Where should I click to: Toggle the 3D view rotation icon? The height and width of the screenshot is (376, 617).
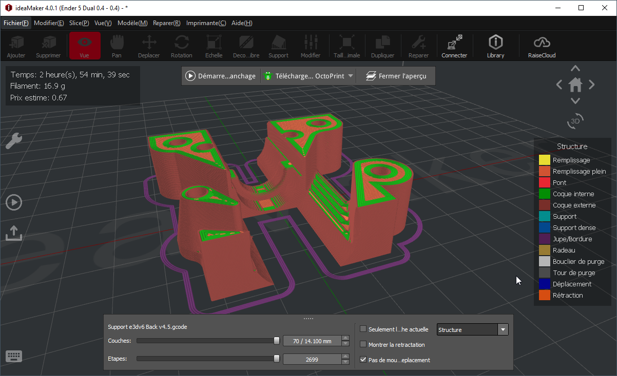[x=575, y=121]
